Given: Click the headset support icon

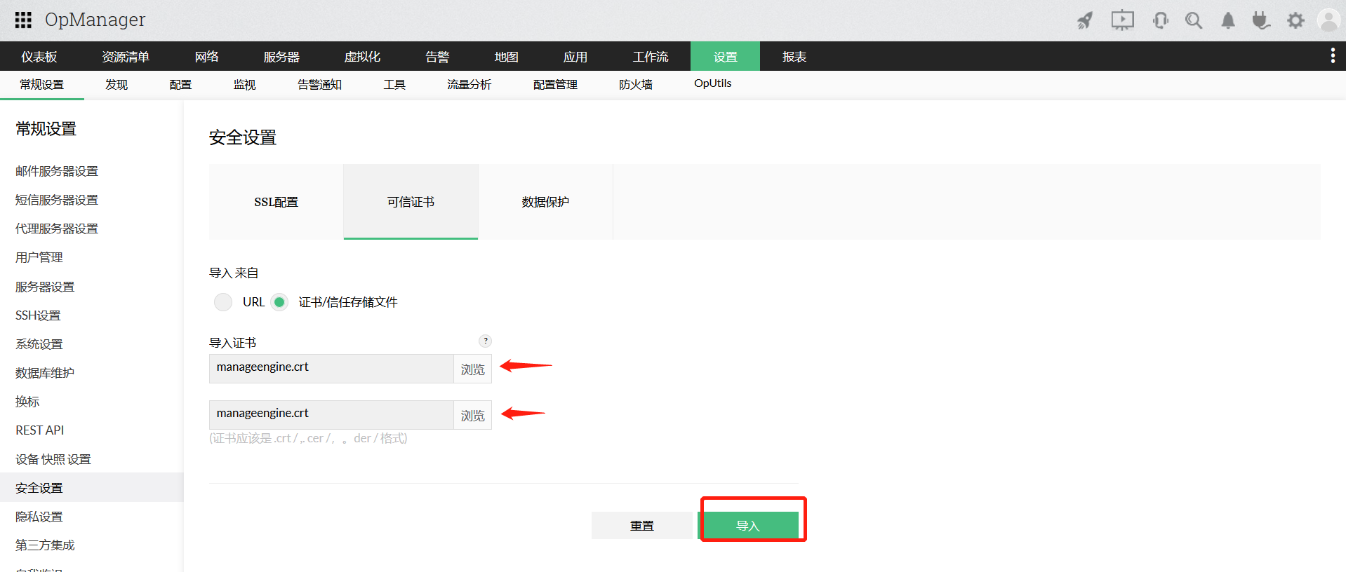Looking at the screenshot, I should (1160, 20).
